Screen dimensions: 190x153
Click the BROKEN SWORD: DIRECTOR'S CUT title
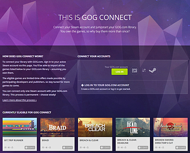164,141
